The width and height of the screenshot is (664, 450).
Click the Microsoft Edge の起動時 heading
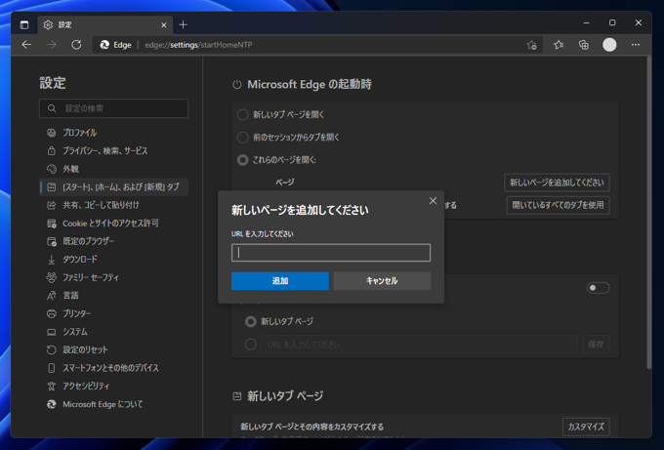(x=310, y=84)
